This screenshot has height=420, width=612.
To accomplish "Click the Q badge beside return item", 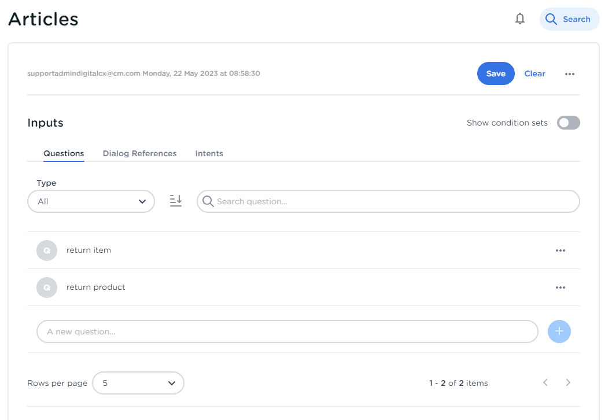I will [47, 250].
